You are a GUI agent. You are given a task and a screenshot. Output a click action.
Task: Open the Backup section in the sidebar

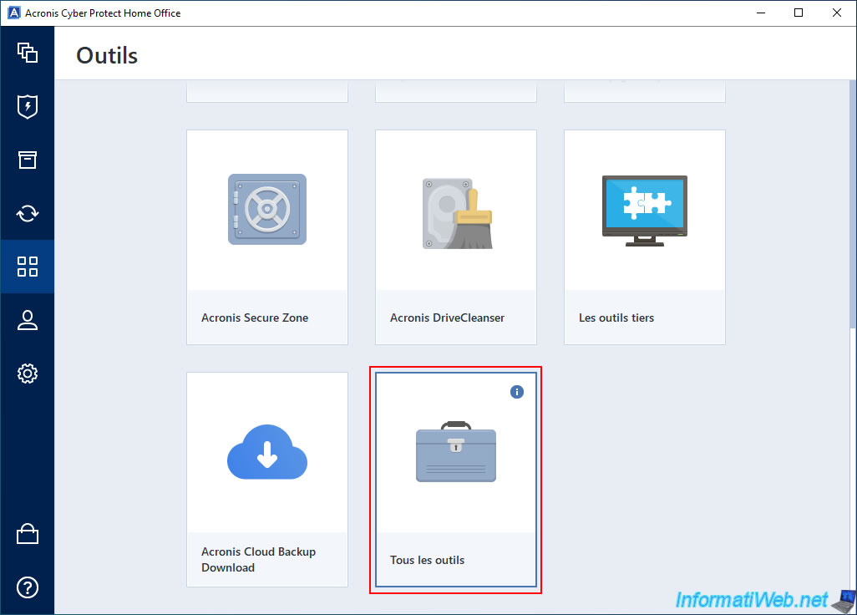pyautogui.click(x=28, y=53)
